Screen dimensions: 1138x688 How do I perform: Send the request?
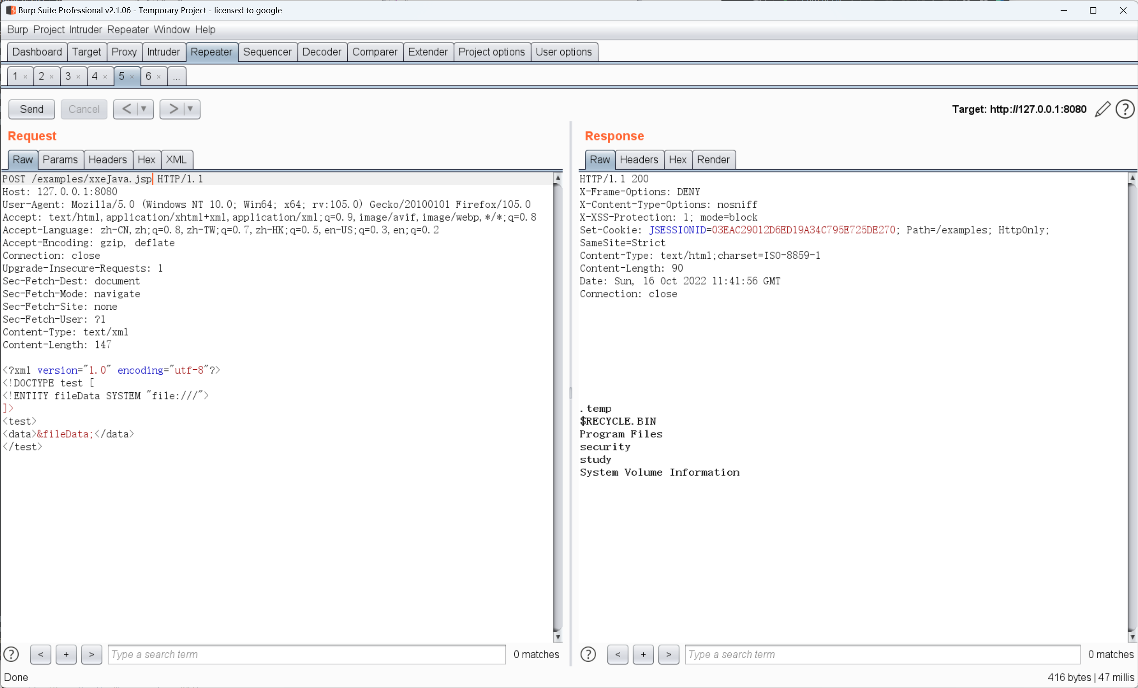31,109
